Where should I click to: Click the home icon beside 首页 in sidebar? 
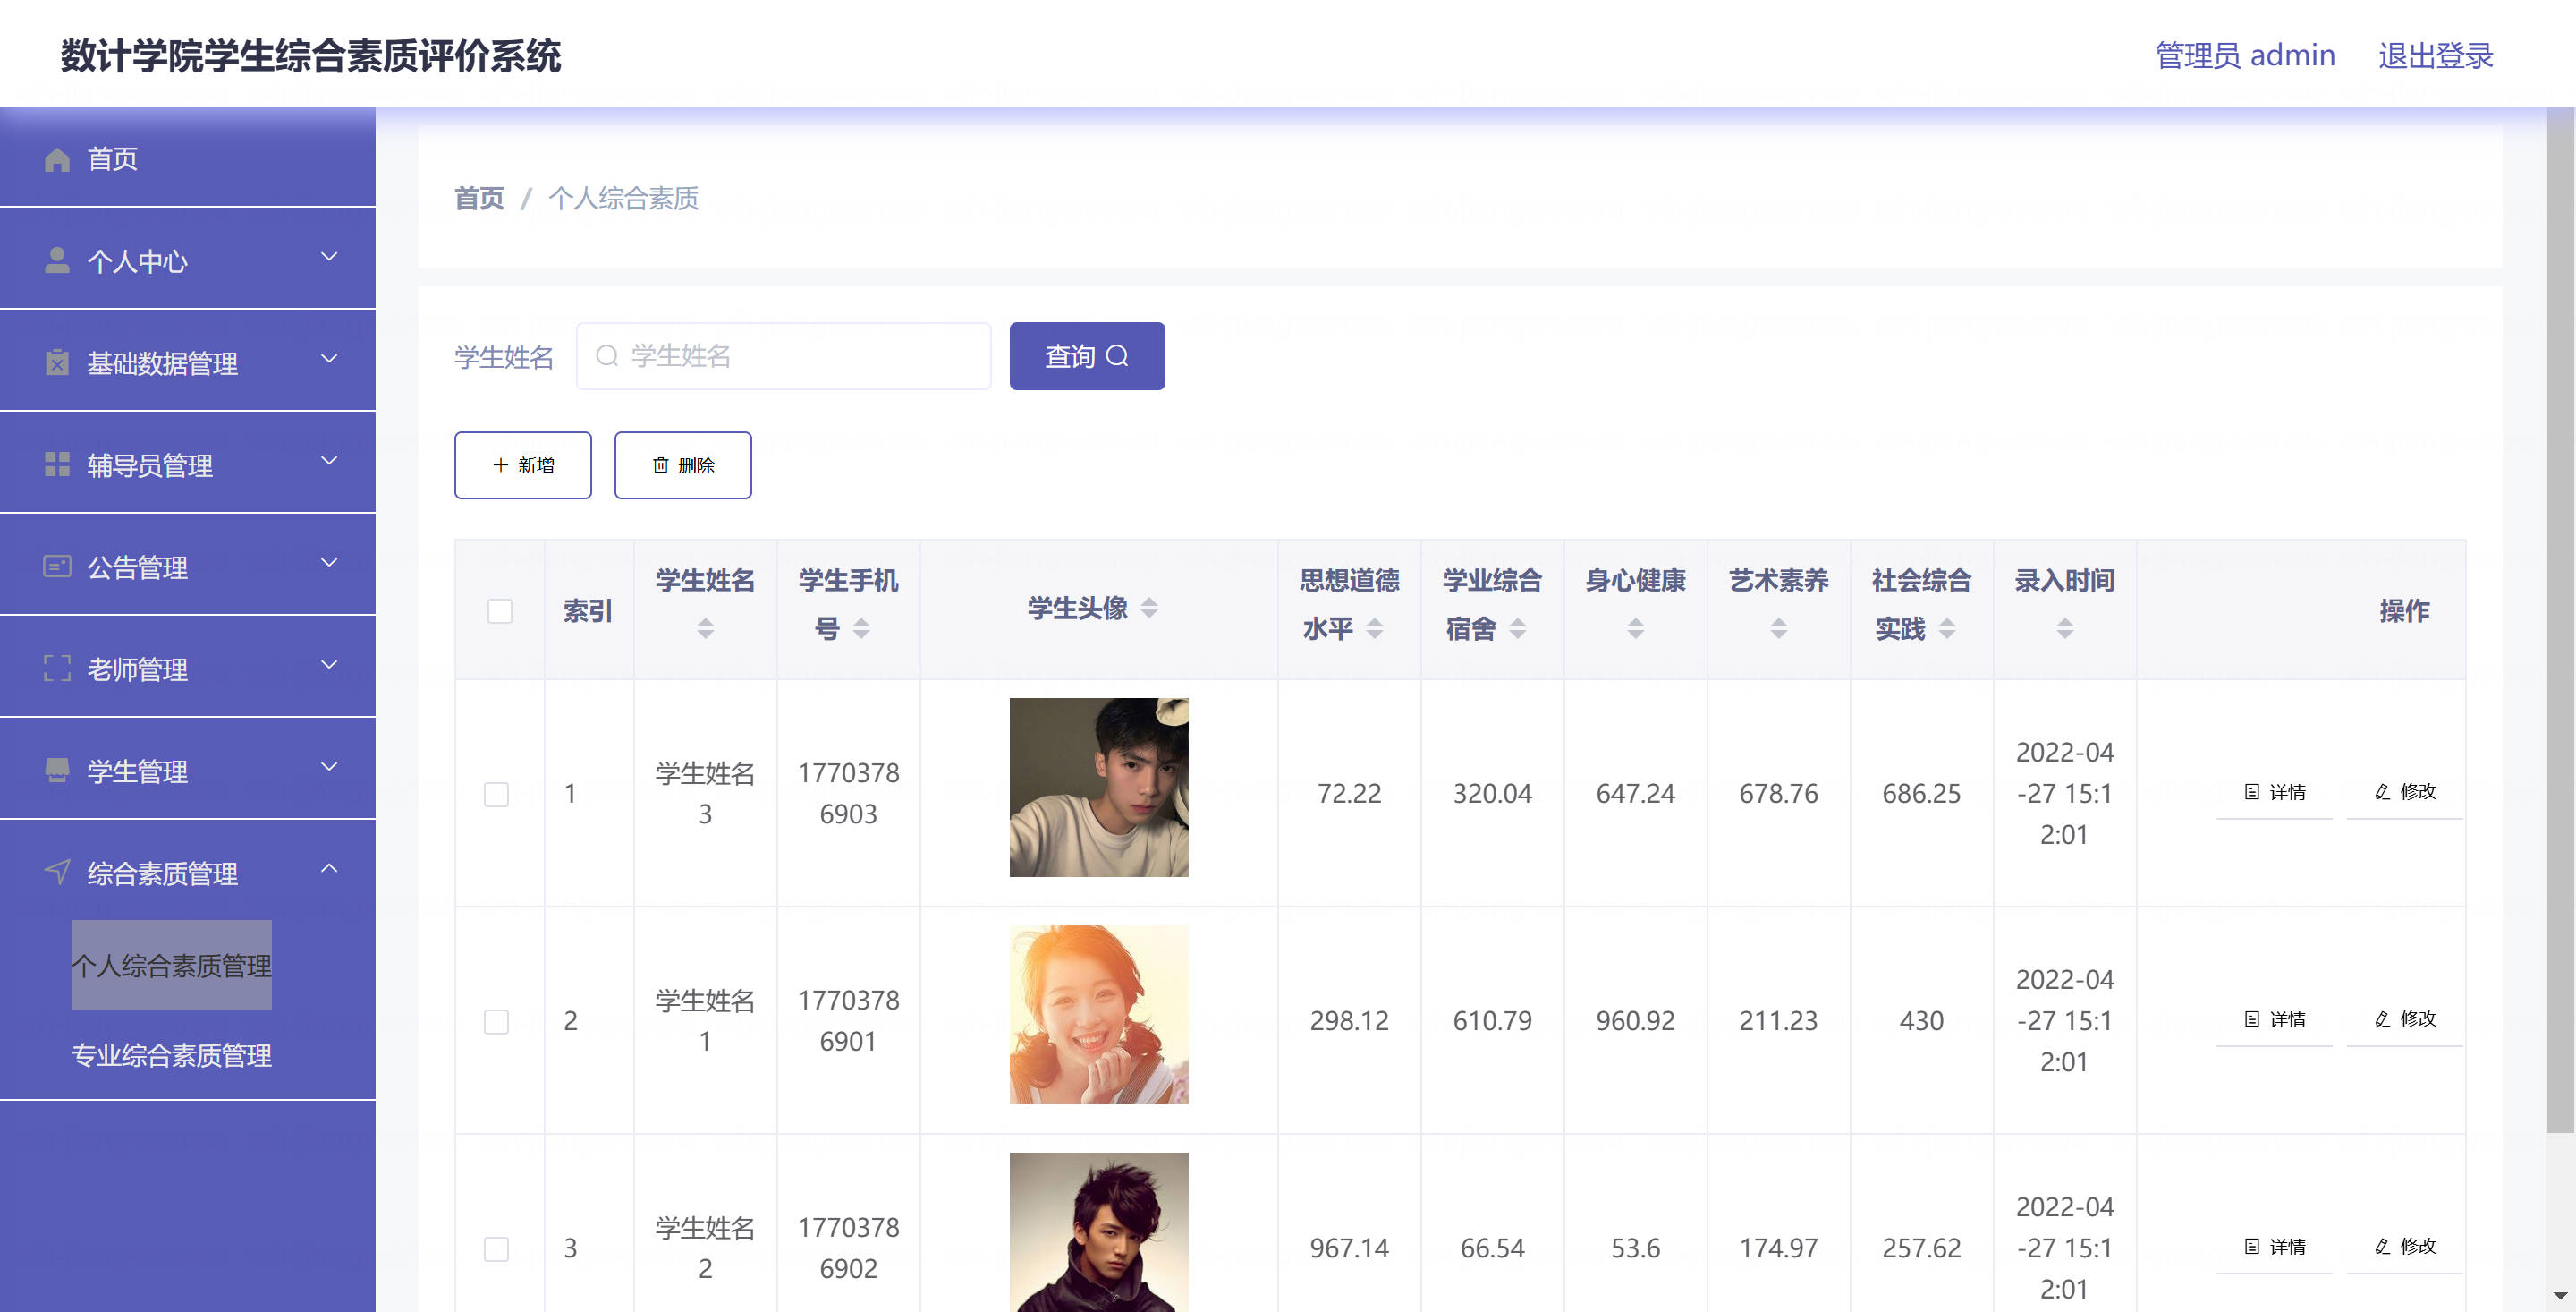pos(57,159)
